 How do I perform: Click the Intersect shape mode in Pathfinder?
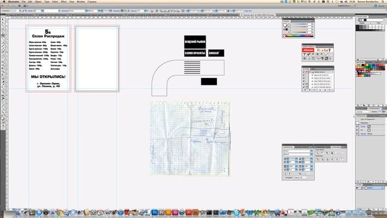(327, 153)
